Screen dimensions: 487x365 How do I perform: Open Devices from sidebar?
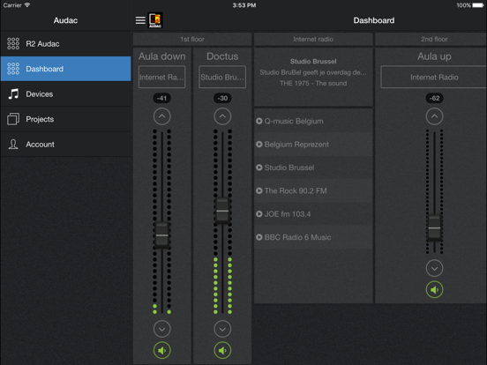point(66,94)
